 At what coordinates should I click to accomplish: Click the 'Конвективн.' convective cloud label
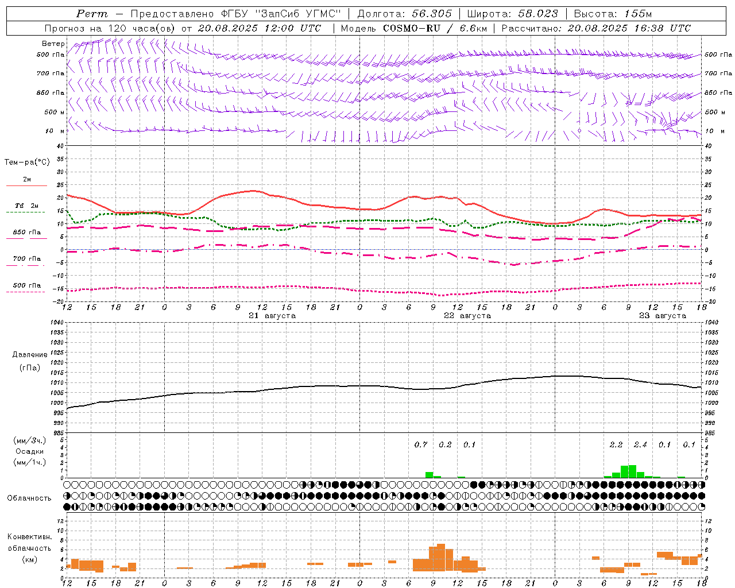pos(30,537)
